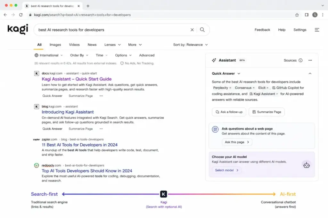Open the Help link
The image size is (328, 218).
pyautogui.click(x=282, y=30)
